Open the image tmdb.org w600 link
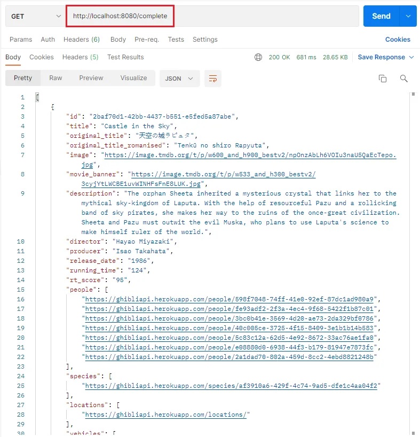Image resolution: width=420 pixels, height=437 pixels. 250,155
